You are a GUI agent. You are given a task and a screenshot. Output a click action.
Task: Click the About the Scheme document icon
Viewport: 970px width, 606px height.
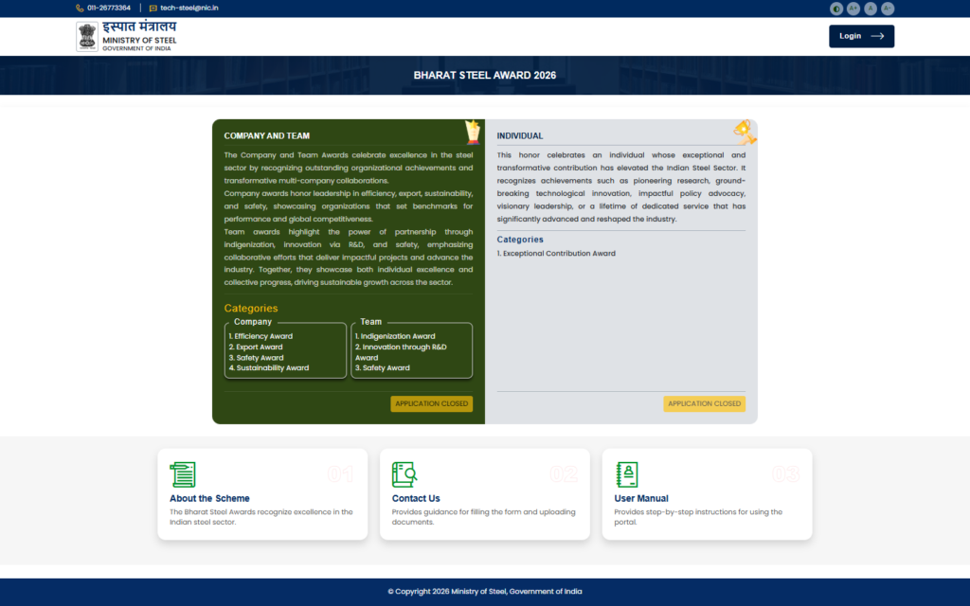point(182,474)
